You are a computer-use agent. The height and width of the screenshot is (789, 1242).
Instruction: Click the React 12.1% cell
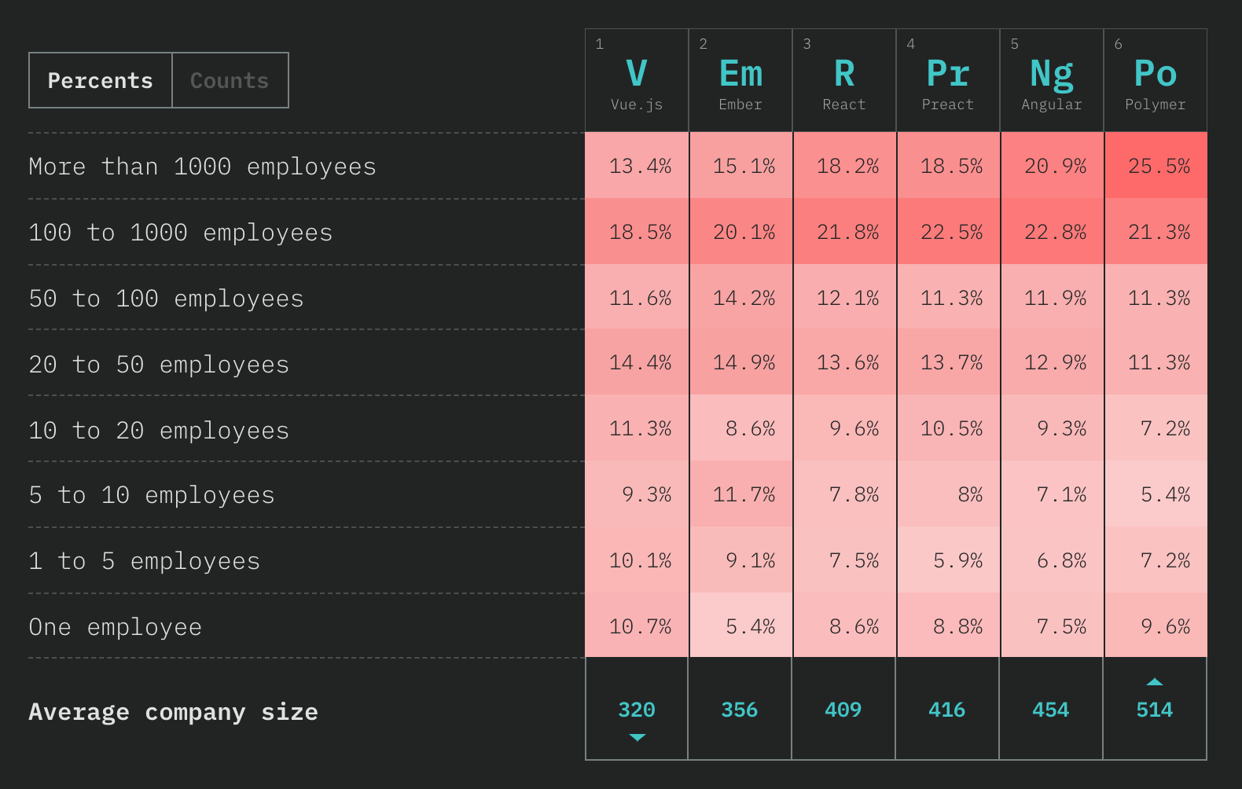[844, 298]
